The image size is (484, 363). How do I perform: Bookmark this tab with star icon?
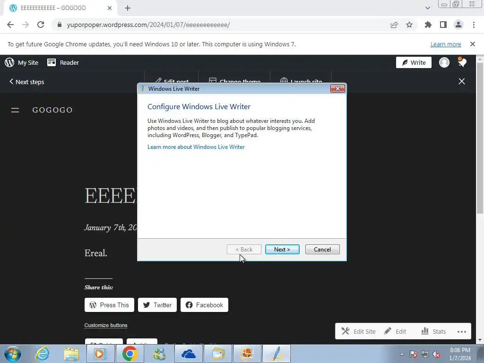409,25
